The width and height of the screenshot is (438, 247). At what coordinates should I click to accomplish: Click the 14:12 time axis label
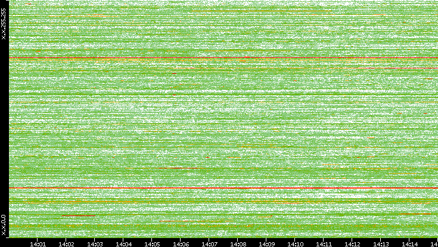tap(353, 244)
